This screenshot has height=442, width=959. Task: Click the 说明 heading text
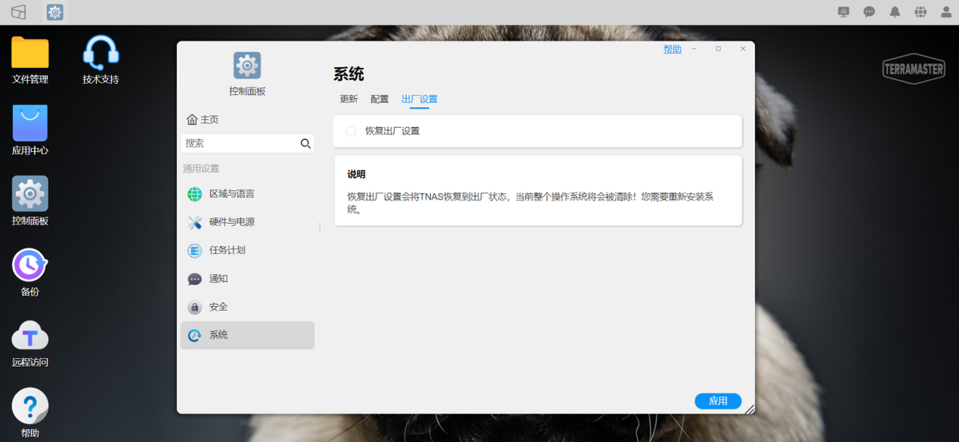coord(356,174)
